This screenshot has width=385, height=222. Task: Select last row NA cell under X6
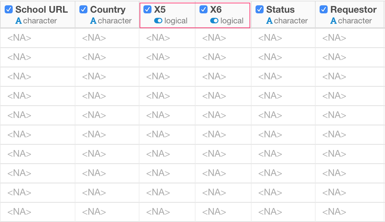(x=223, y=212)
